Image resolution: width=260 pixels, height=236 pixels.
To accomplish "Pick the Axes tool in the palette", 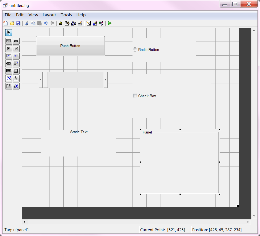I will pos(9,78).
